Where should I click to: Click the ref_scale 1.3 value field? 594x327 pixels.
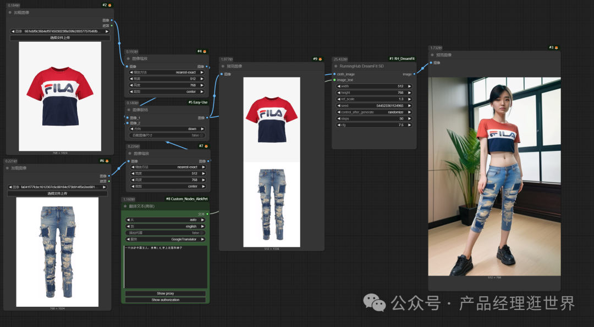(374, 99)
